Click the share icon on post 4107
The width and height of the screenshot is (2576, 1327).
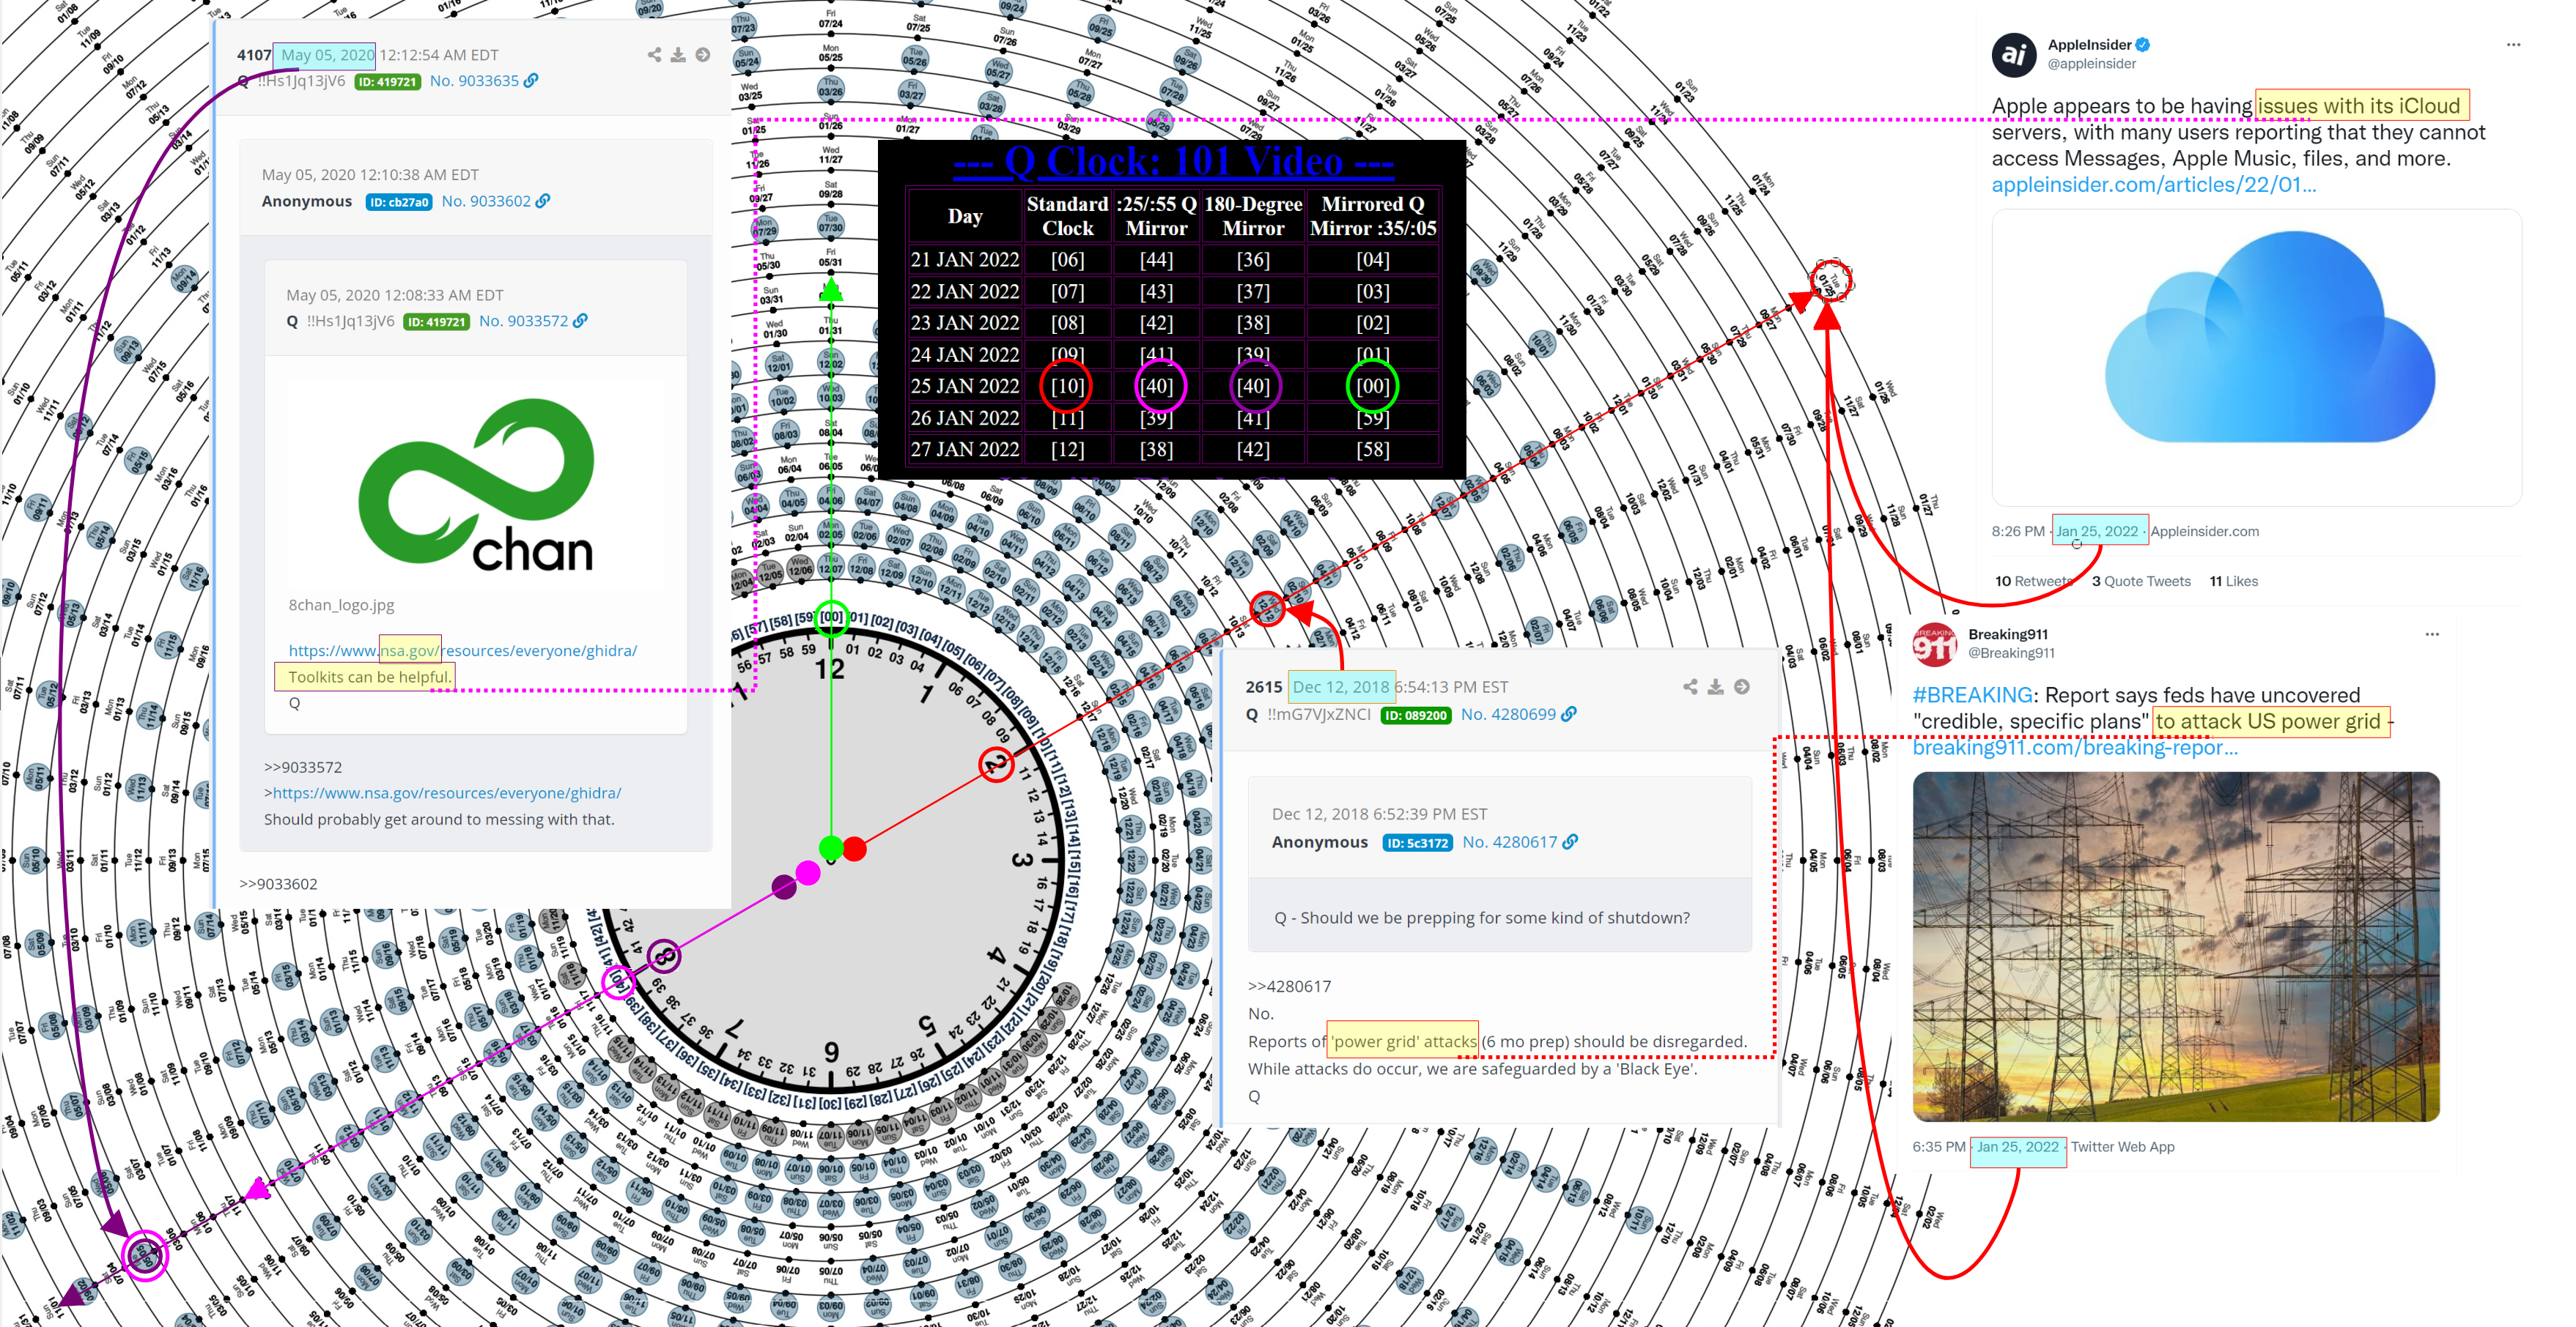(654, 55)
